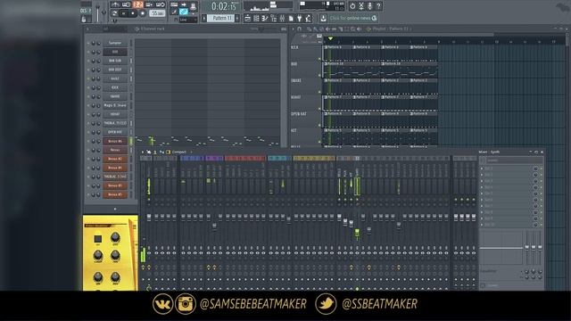The width and height of the screenshot is (571, 321).
Task: Open the question mark help icon
Action: (x=378, y=6)
